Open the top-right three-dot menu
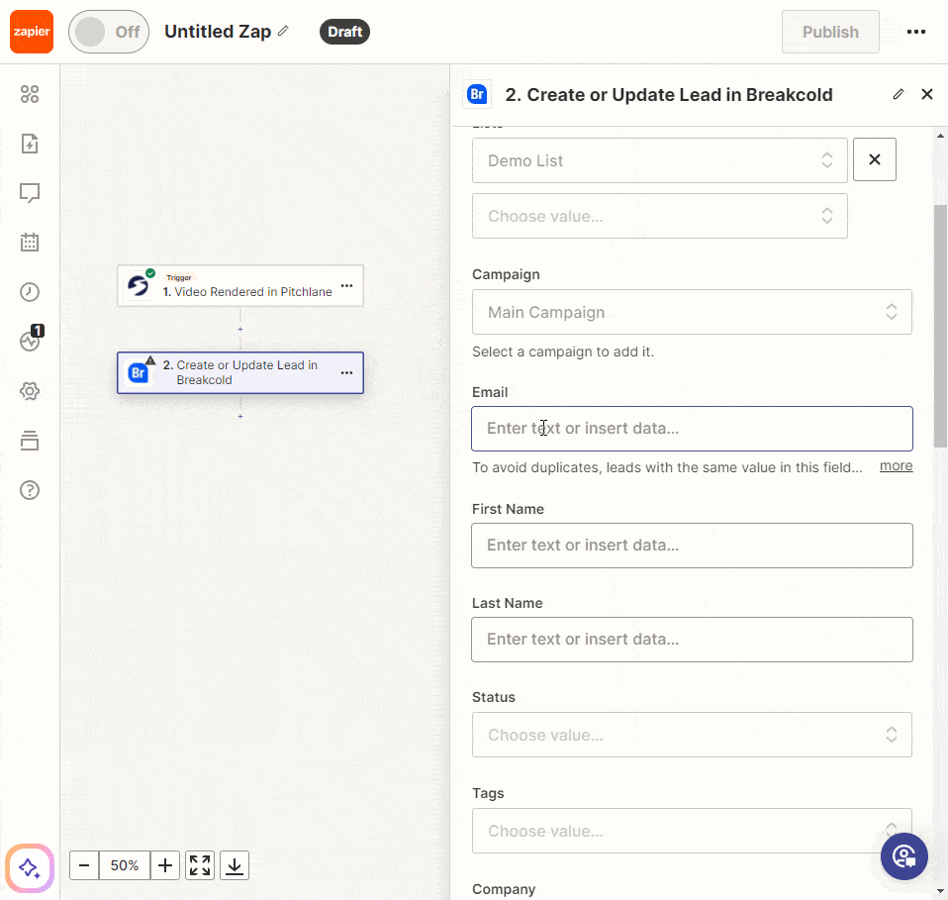Screen dimensions: 948x900 [x=916, y=32]
